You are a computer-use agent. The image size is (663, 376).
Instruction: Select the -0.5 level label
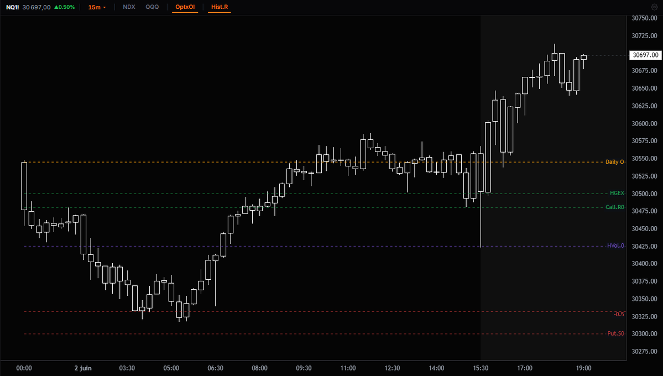tap(619, 314)
